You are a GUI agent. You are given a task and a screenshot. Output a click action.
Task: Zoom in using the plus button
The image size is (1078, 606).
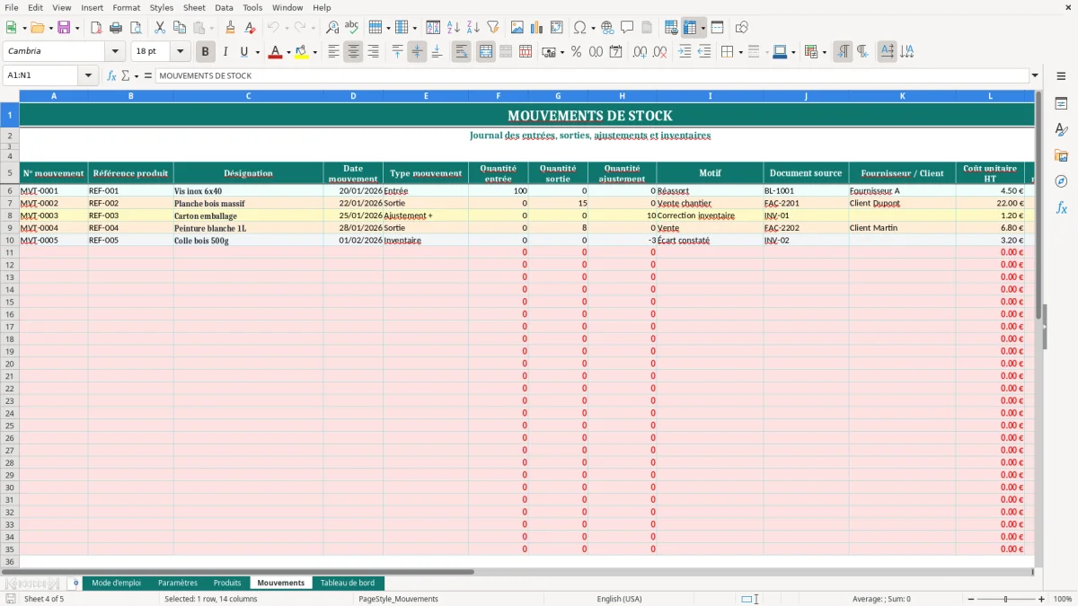pyautogui.click(x=1042, y=599)
